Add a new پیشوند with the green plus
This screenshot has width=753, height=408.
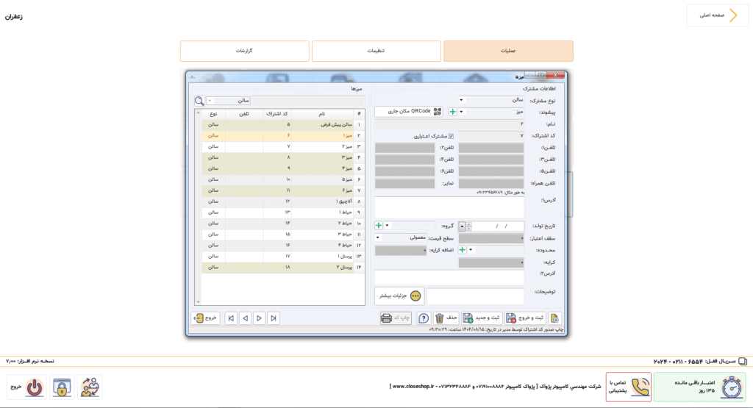pyautogui.click(x=452, y=112)
